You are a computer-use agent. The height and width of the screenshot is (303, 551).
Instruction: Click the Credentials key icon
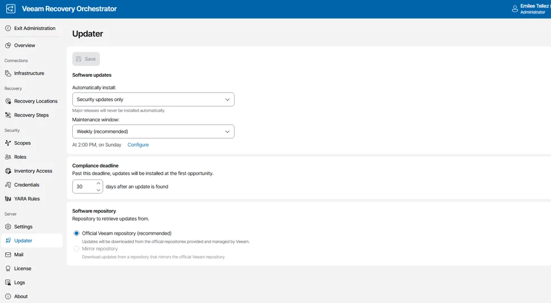click(x=8, y=185)
